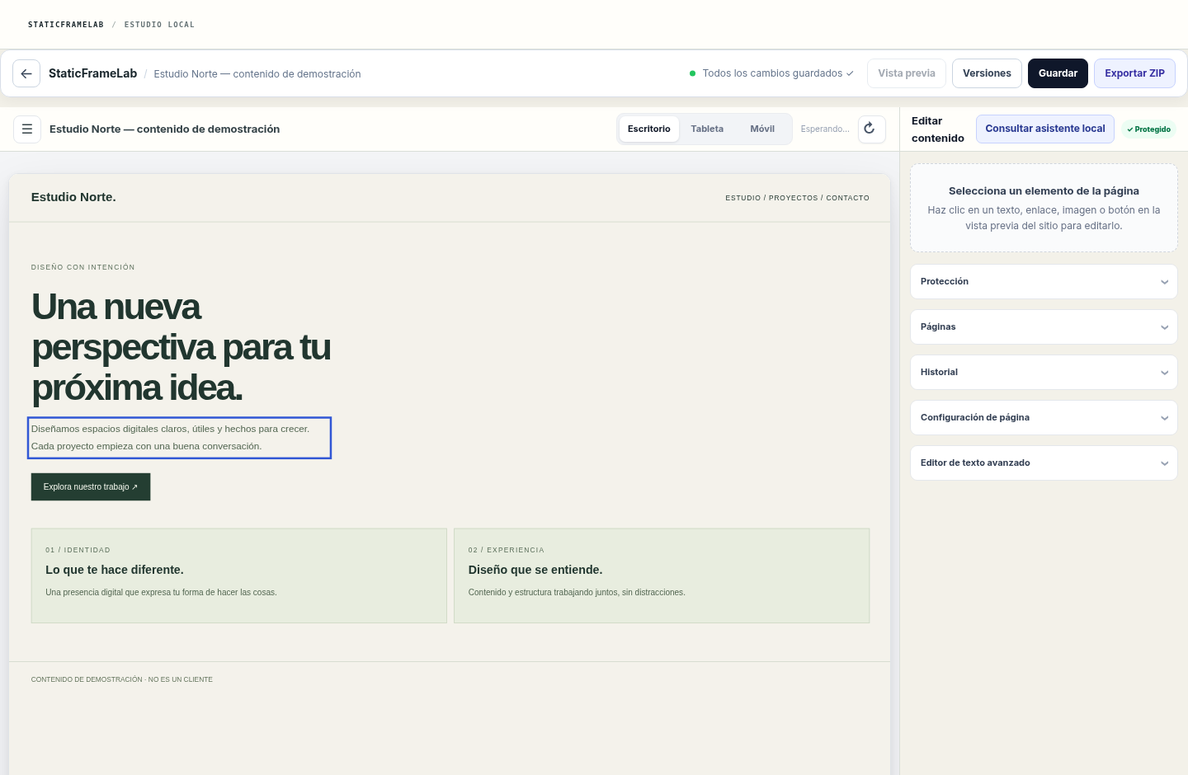The width and height of the screenshot is (1188, 775).
Task: Click the ESTUDIO LOCAL header label
Action: point(159,25)
